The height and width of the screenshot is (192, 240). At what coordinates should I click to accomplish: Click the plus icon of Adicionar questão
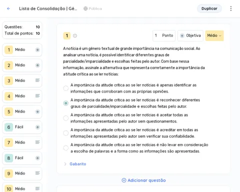124,180
